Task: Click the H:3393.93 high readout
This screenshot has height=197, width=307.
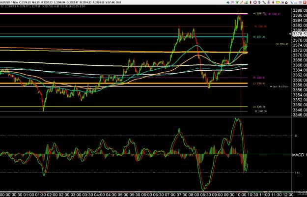Action: click(47, 2)
